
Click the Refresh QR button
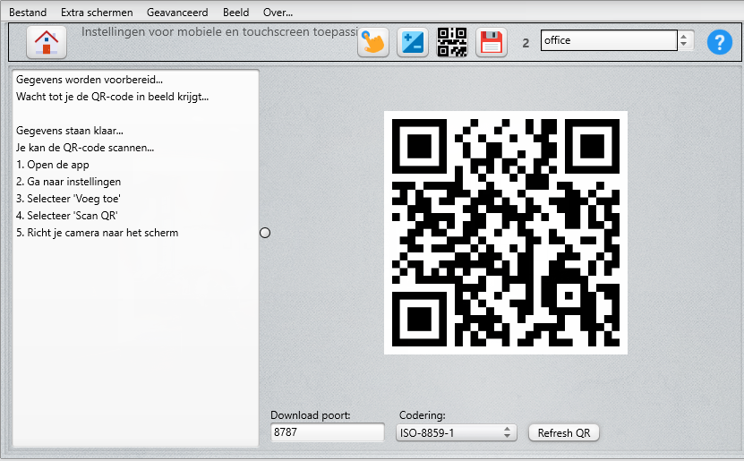tap(564, 432)
